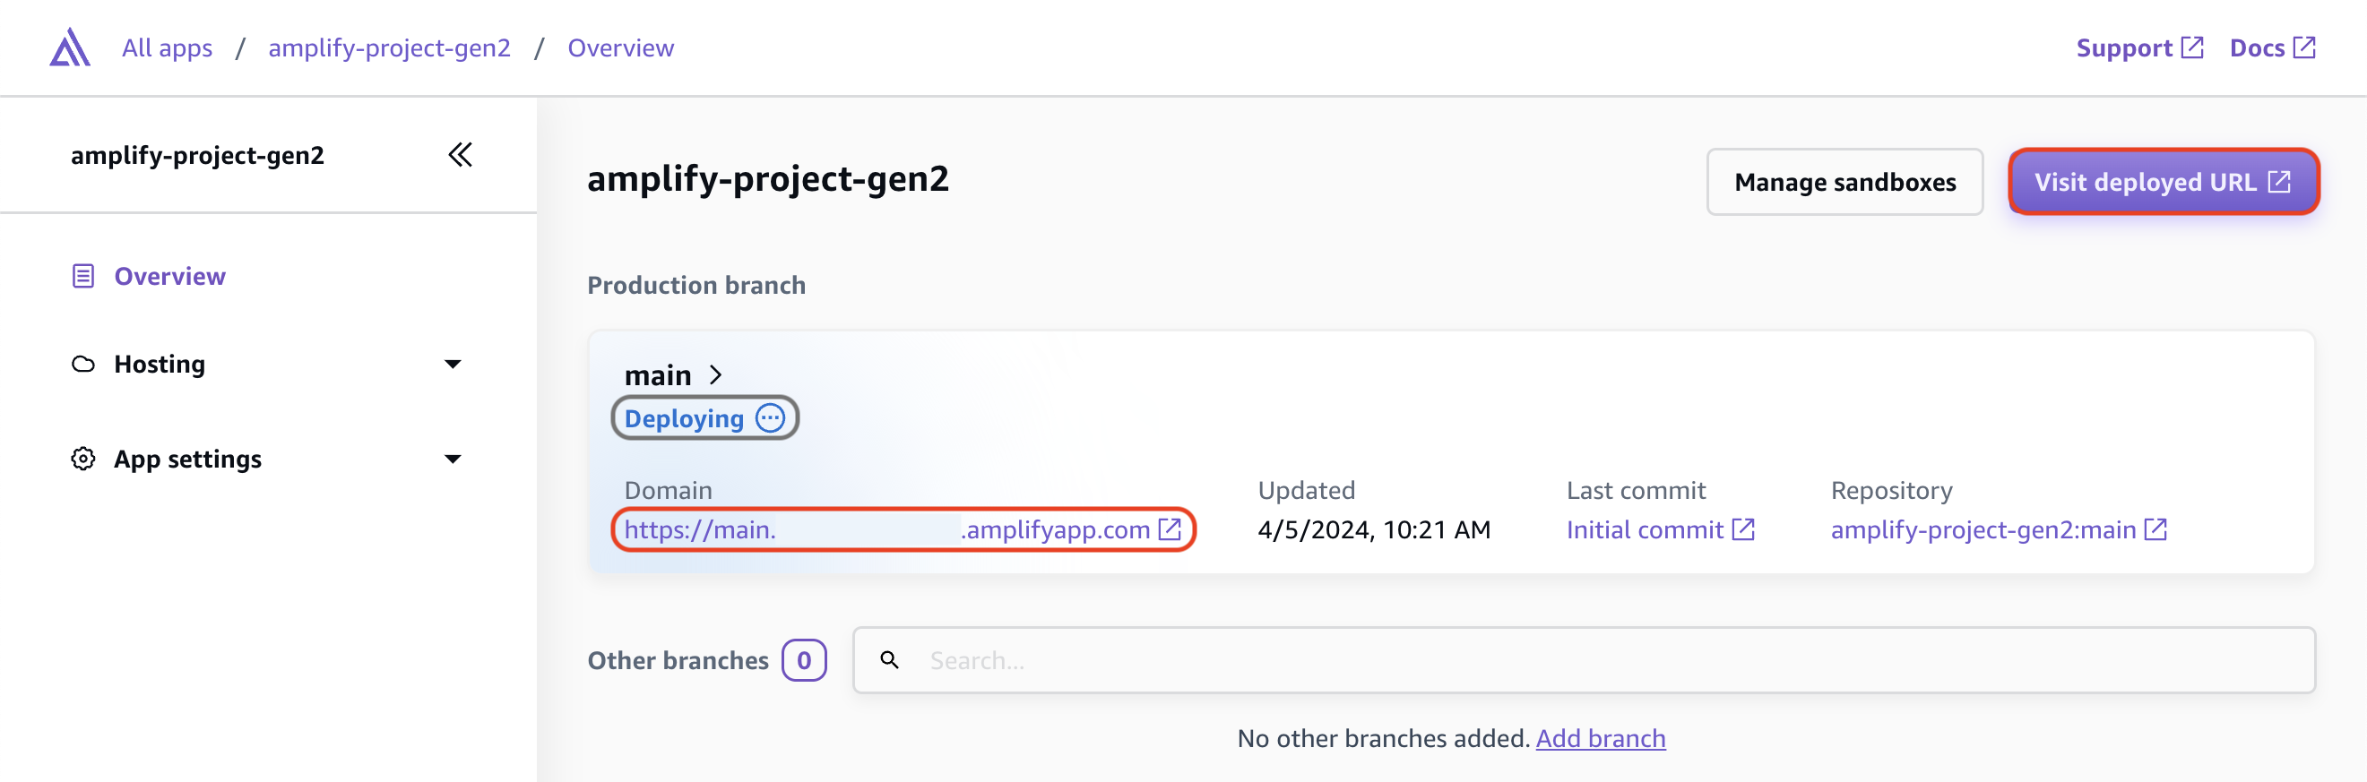Open the amplify-project-gen2:main repository link
The height and width of the screenshot is (782, 2367).
(x=1983, y=529)
